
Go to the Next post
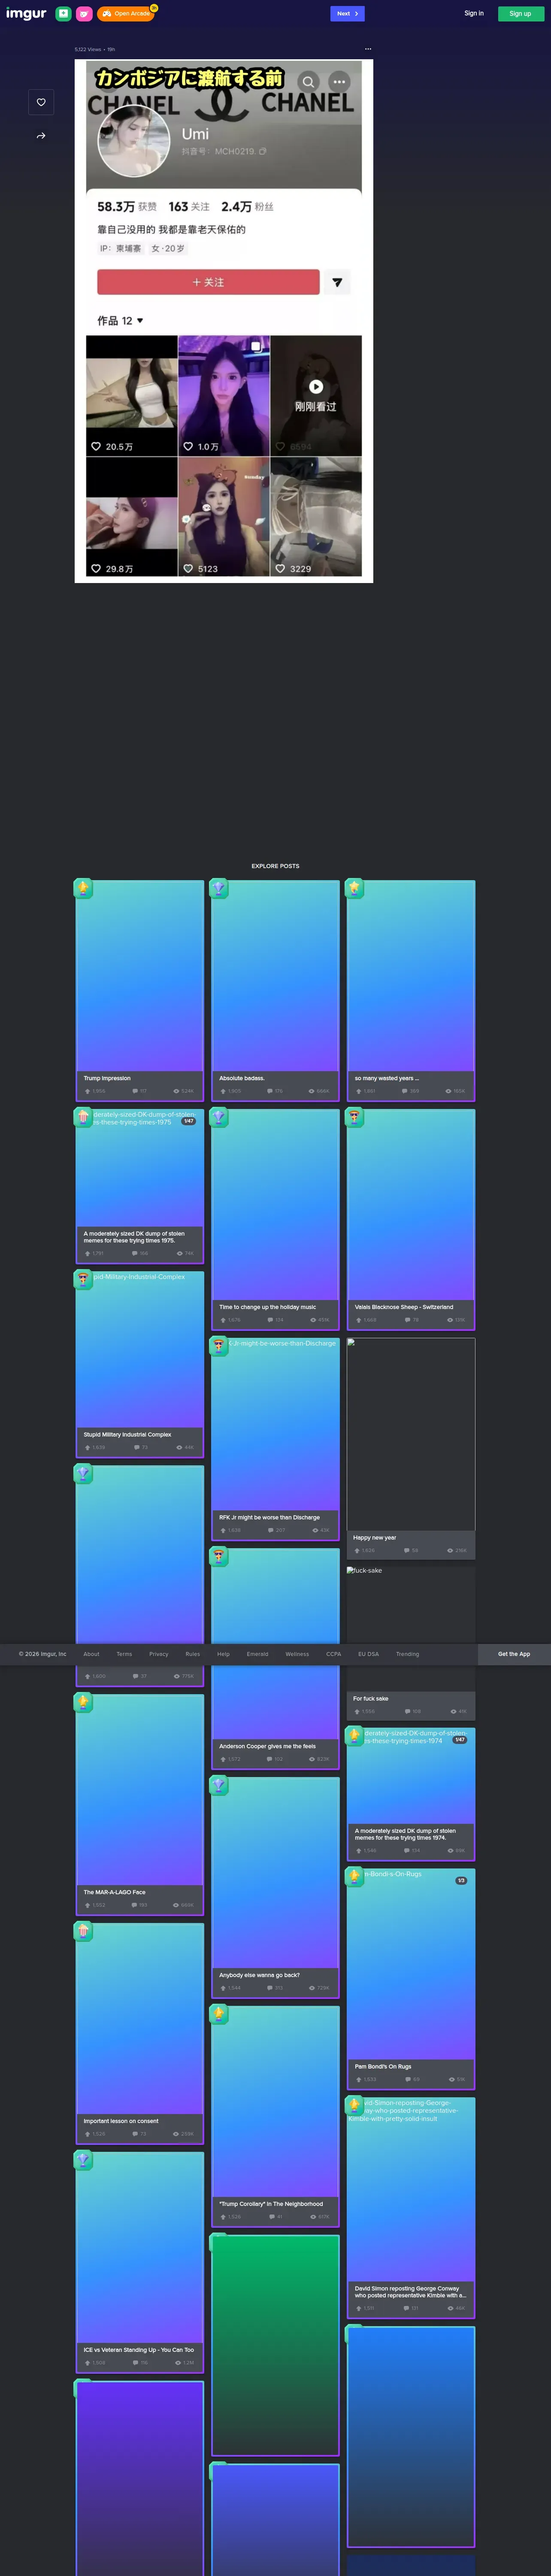pyautogui.click(x=347, y=14)
